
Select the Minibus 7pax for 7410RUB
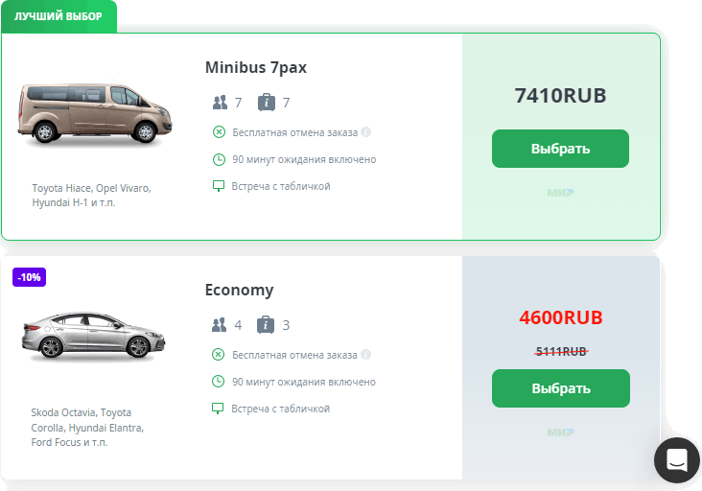[x=560, y=149]
